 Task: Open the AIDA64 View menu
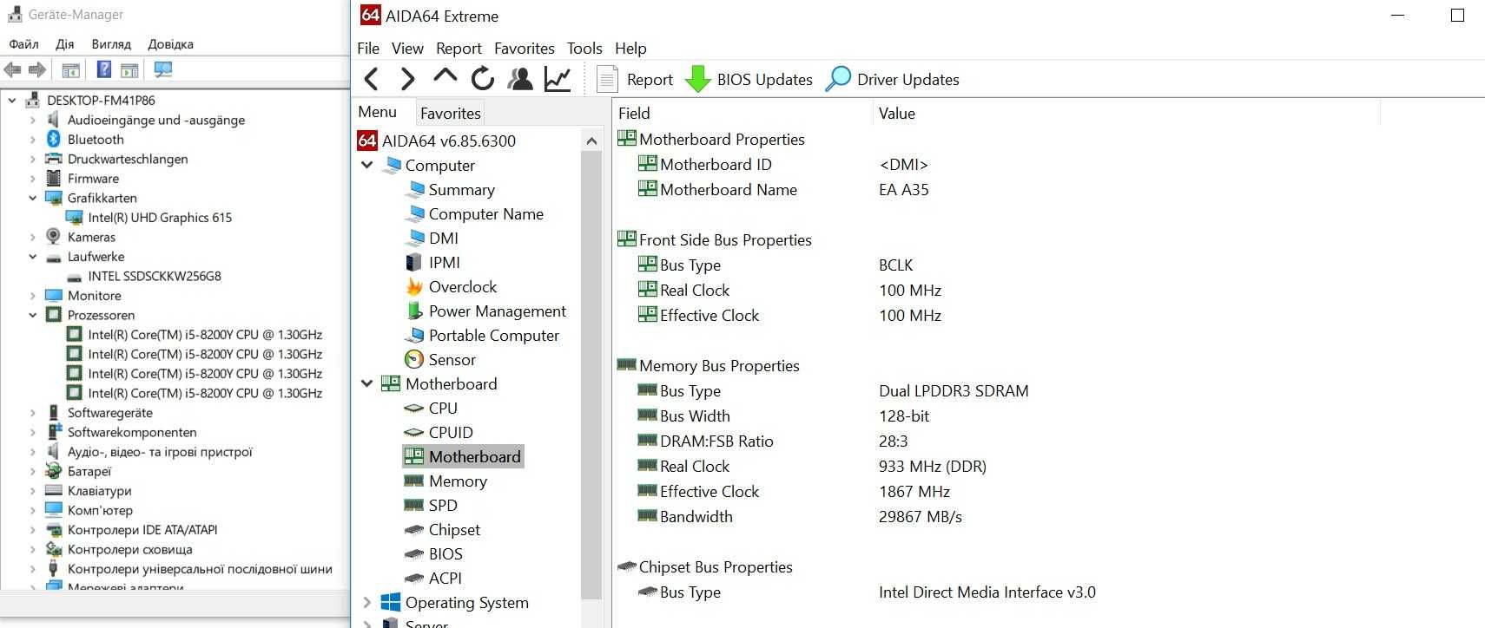[x=407, y=49]
